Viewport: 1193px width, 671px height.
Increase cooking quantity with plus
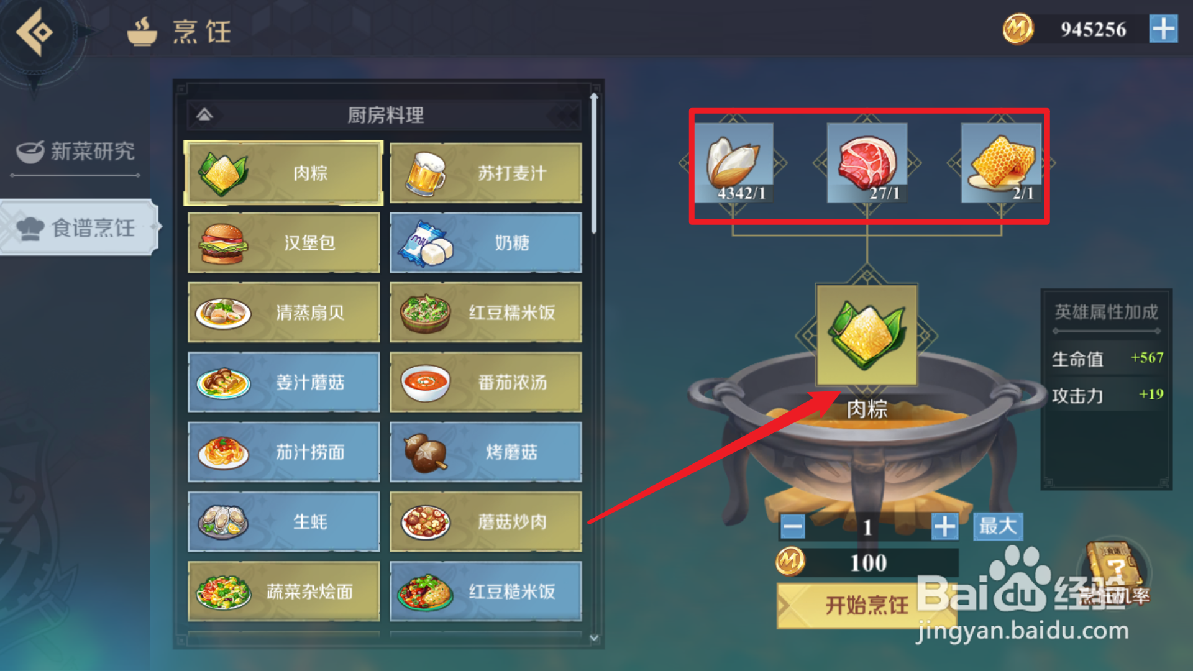944,527
